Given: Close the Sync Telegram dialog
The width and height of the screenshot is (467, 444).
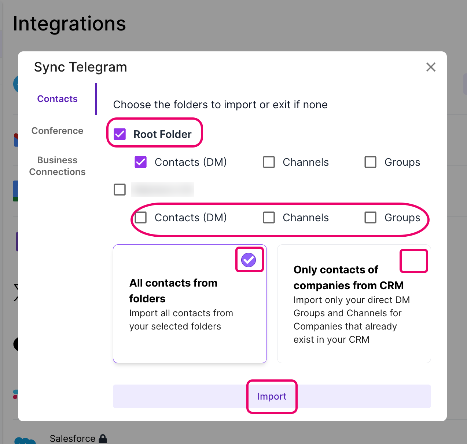Looking at the screenshot, I should tap(431, 67).
